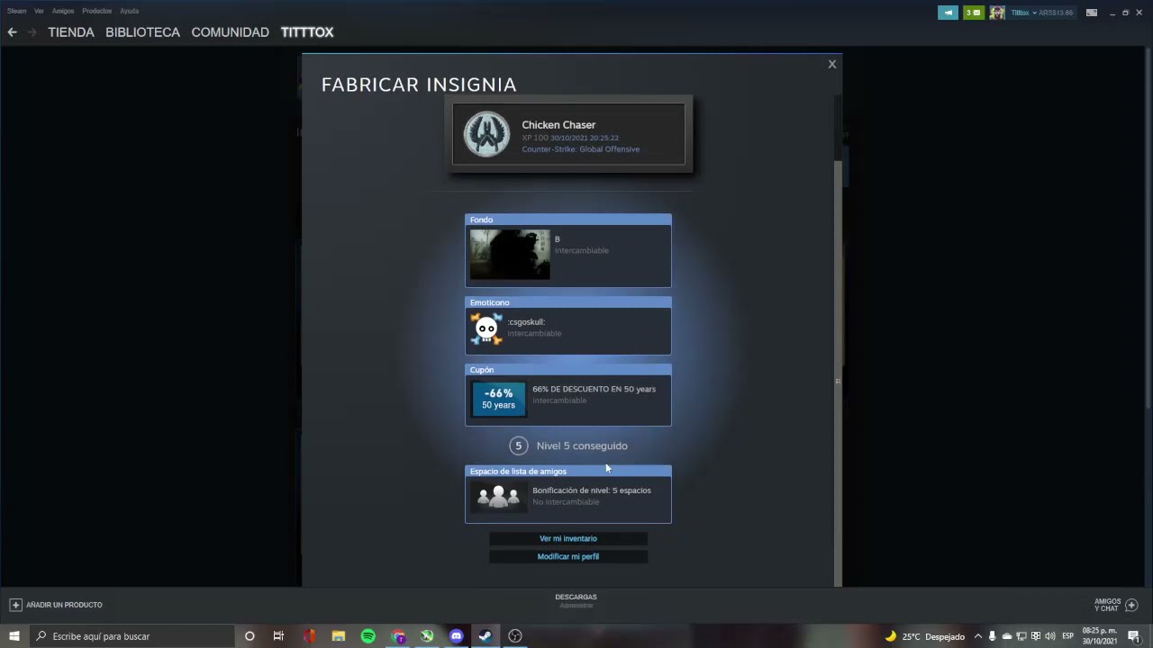1153x648 pixels.
Task: Click the ESP language indicator
Action: pyautogui.click(x=1068, y=636)
